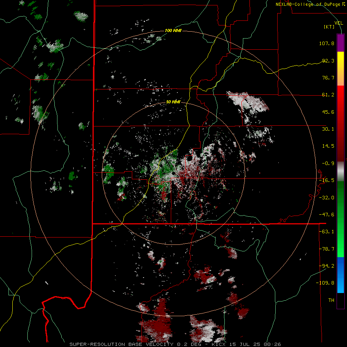Viewport: 347px width, 347px height.
Task: Click the 92.3 velocity scale value
Action: 328,61
